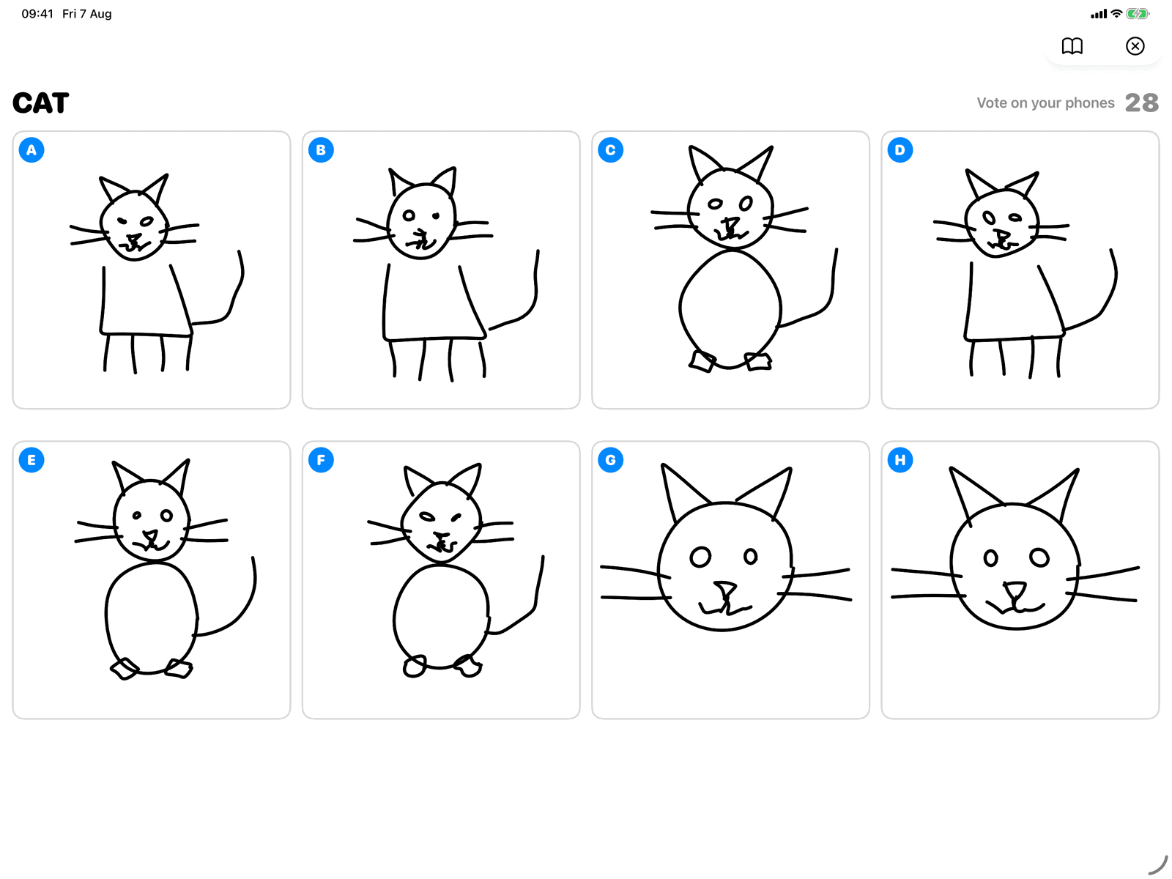Click the blue D badge
The image size is (1172, 879).
pyautogui.click(x=900, y=150)
